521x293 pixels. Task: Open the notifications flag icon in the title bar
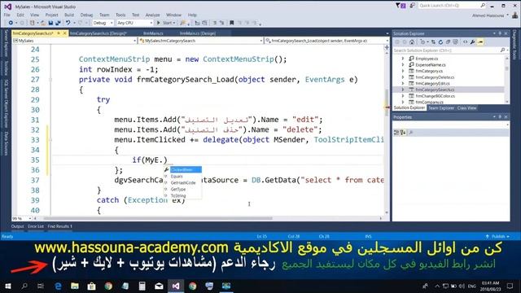401,6
